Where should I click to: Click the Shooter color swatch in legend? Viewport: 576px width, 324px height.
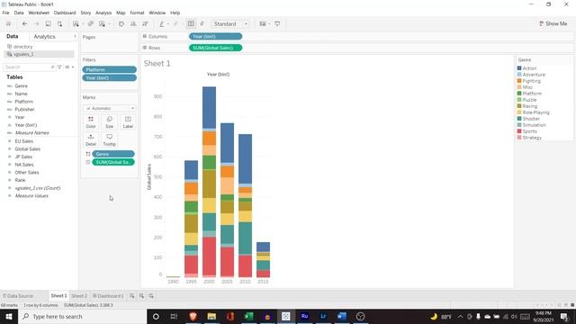pos(519,119)
